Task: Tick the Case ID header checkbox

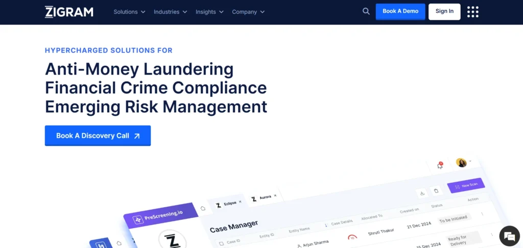Action: click(221, 244)
